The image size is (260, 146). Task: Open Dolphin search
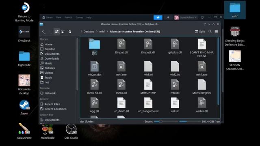210,32
